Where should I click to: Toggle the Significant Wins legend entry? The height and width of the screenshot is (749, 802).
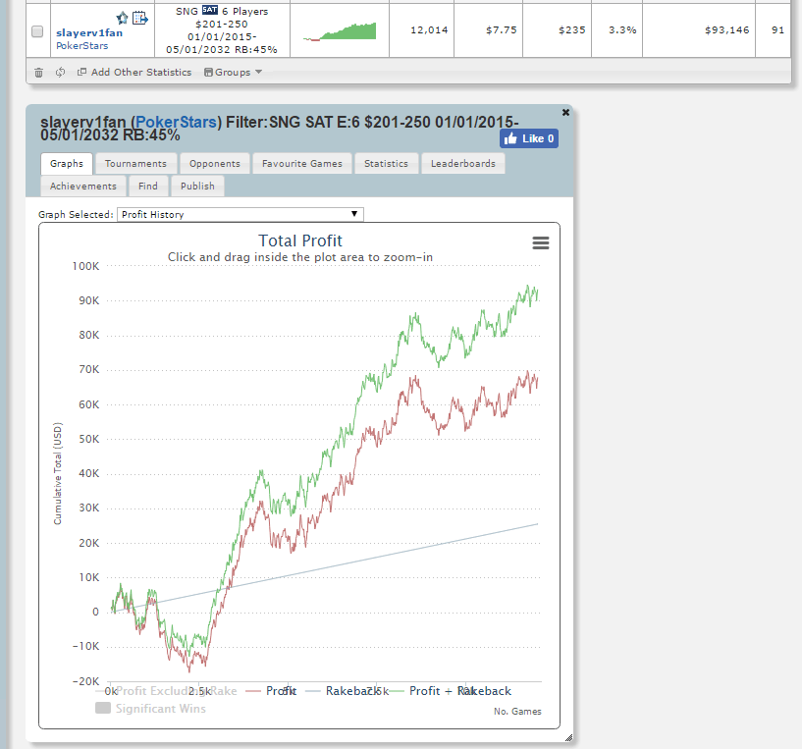[151, 708]
